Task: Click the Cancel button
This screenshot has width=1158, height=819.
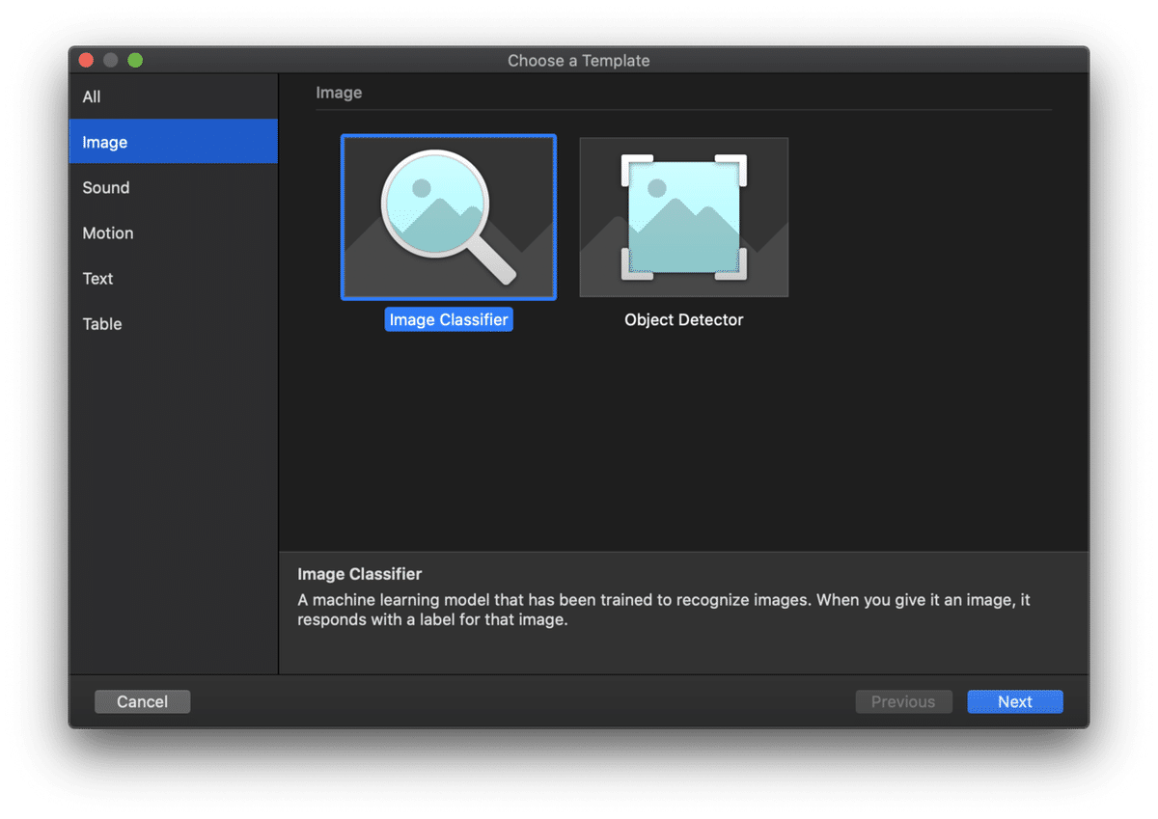Action: [142, 701]
